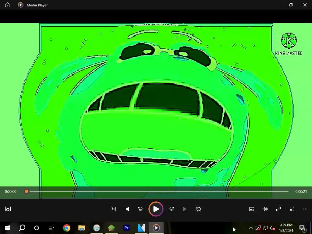Open network tray icon
This screenshot has height=234, width=312.
pos(265,228)
